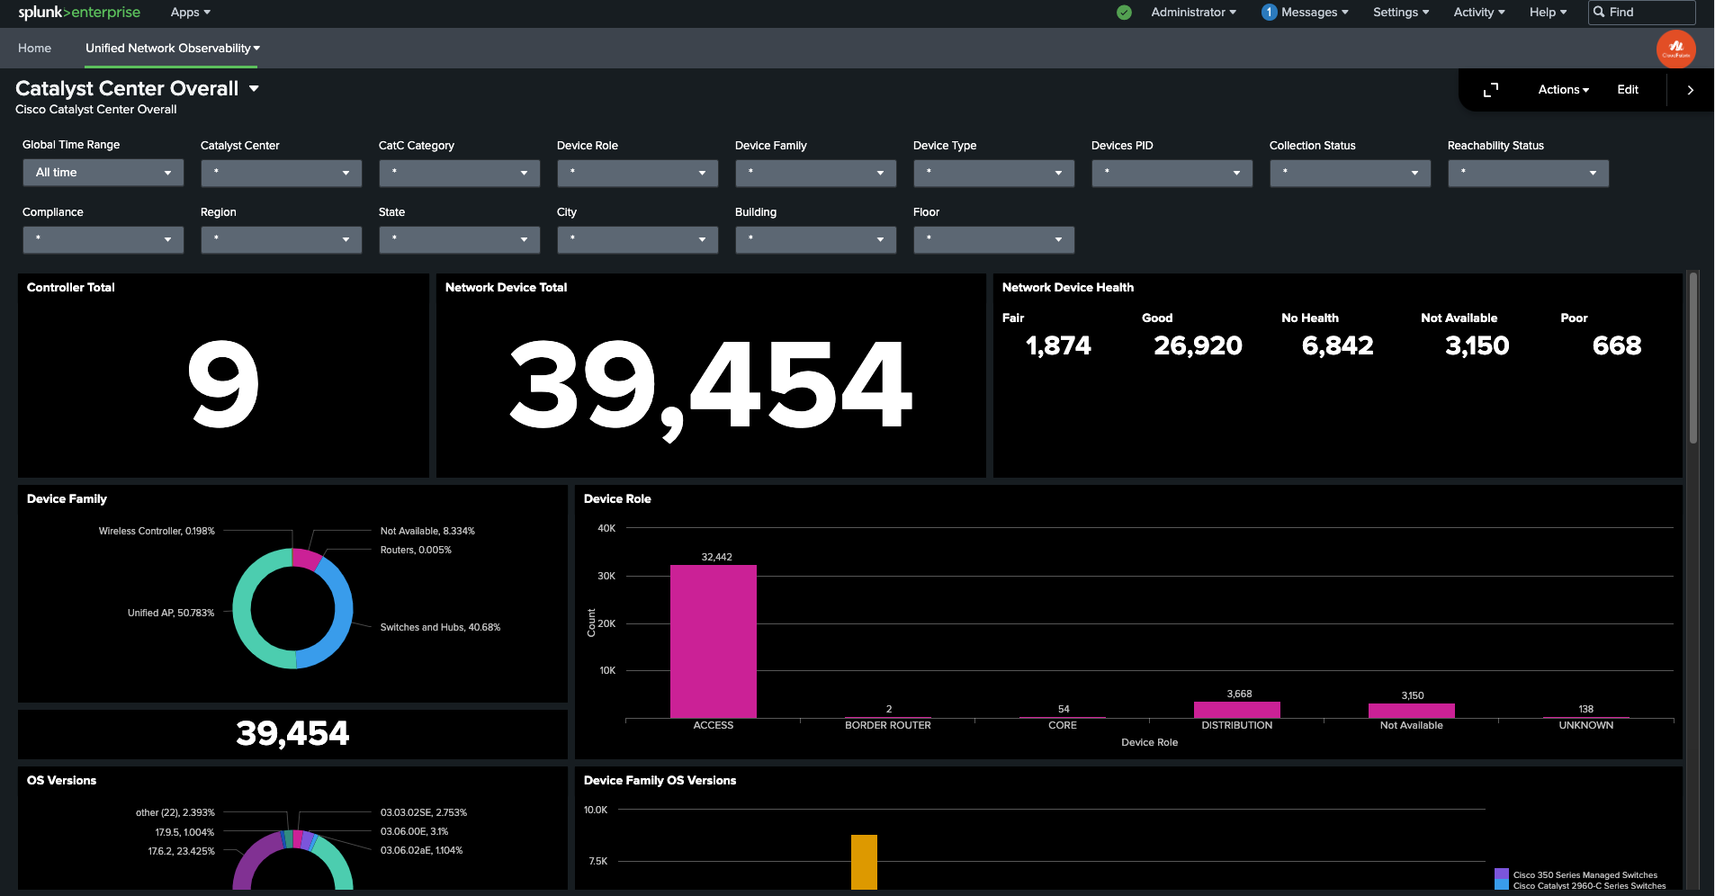The image size is (1715, 896).
Task: Click the Routers, 0.005% label
Action: coord(416,550)
